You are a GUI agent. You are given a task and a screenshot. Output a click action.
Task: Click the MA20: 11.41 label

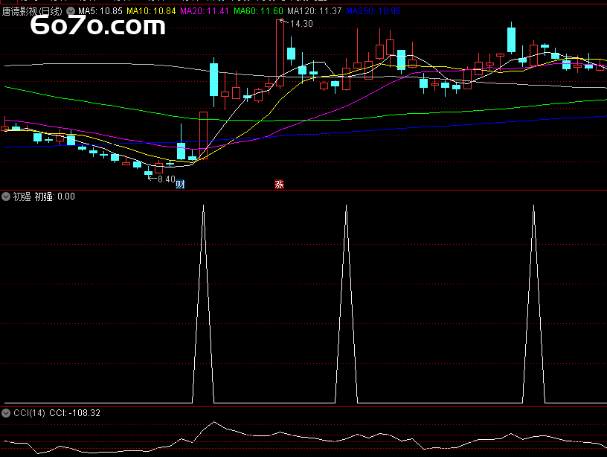coord(205,11)
